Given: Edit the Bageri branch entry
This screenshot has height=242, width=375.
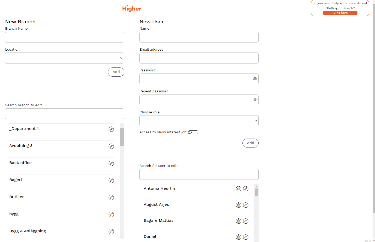Looking at the screenshot, I should (x=111, y=180).
